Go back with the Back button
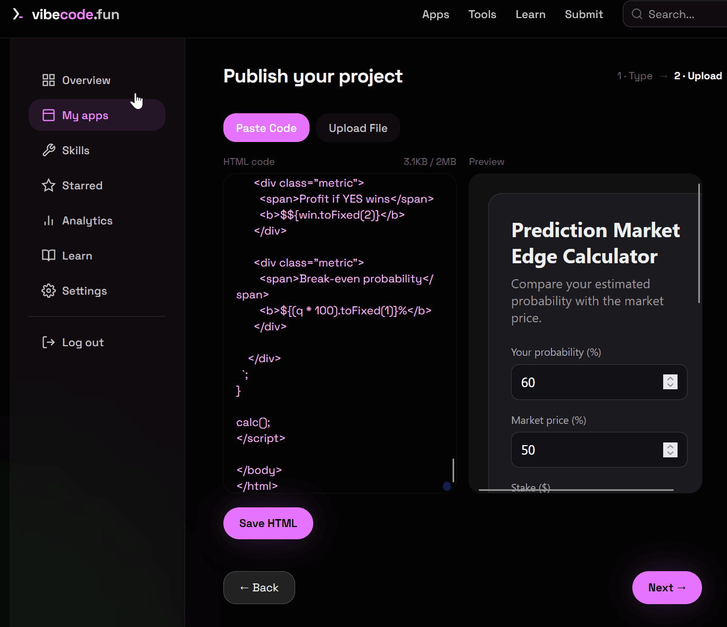Image resolution: width=727 pixels, height=627 pixels. point(259,588)
